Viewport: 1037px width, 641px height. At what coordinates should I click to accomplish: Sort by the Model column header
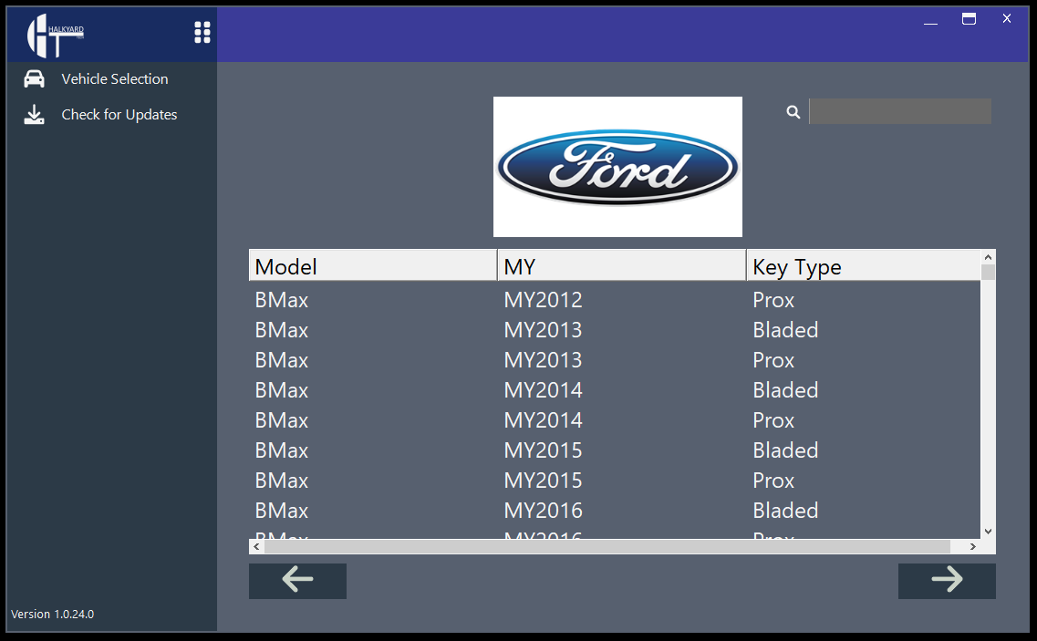click(372, 266)
